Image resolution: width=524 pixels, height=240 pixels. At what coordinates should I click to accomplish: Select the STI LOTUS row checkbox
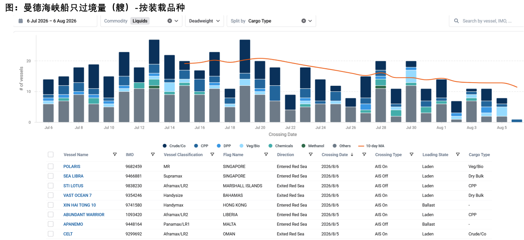coord(50,186)
